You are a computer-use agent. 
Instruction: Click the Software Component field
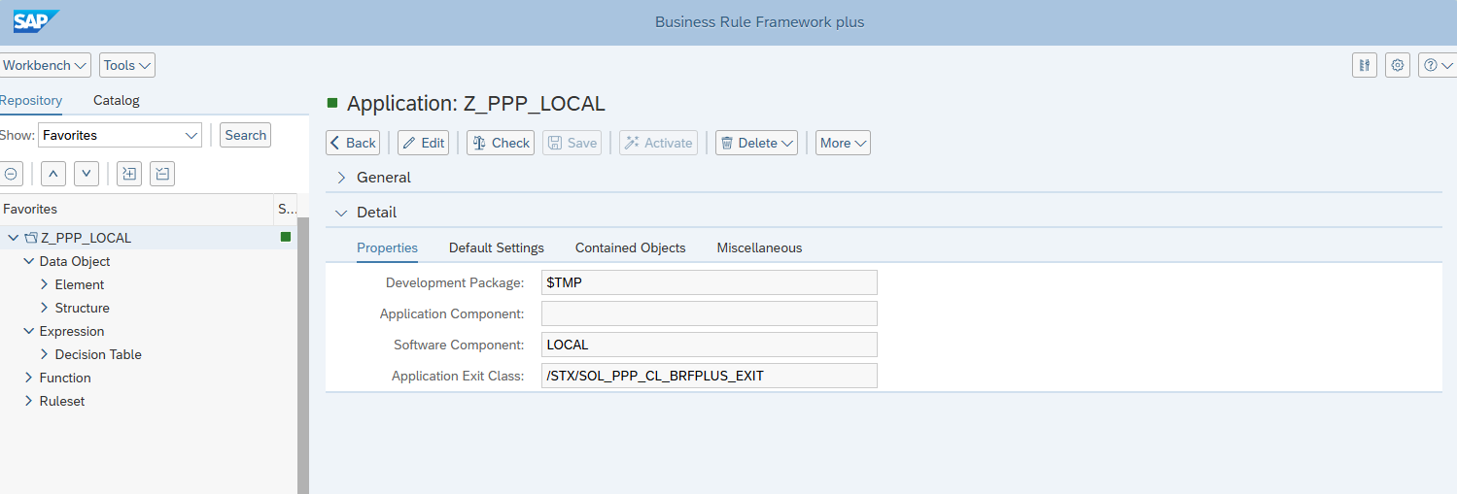pos(710,345)
